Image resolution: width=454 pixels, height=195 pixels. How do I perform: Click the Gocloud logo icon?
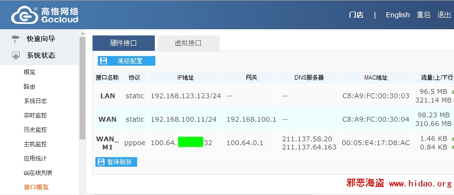coord(23,15)
